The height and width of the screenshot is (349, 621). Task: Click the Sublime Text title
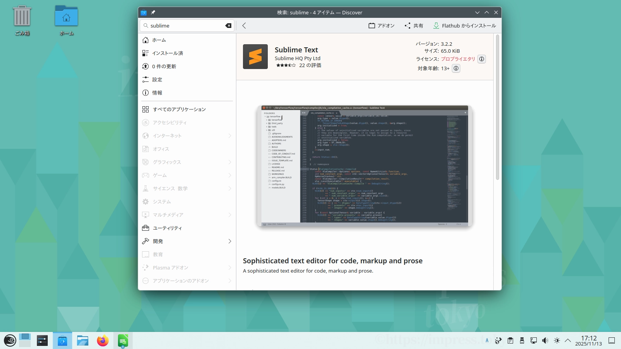tap(296, 50)
